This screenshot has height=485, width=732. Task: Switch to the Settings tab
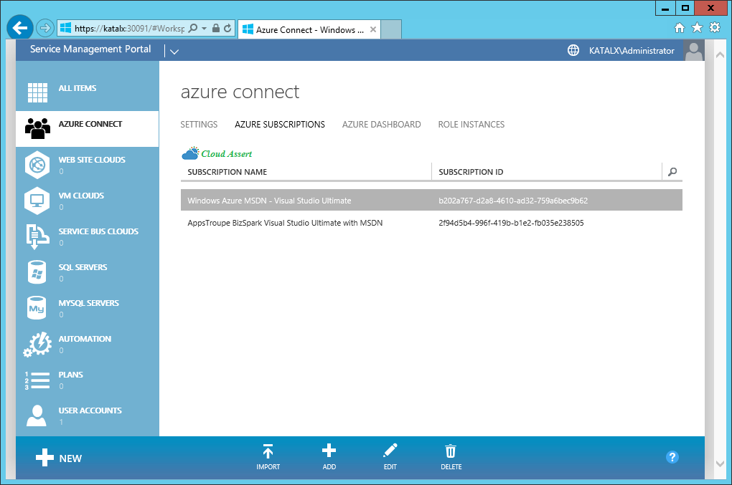[199, 125]
